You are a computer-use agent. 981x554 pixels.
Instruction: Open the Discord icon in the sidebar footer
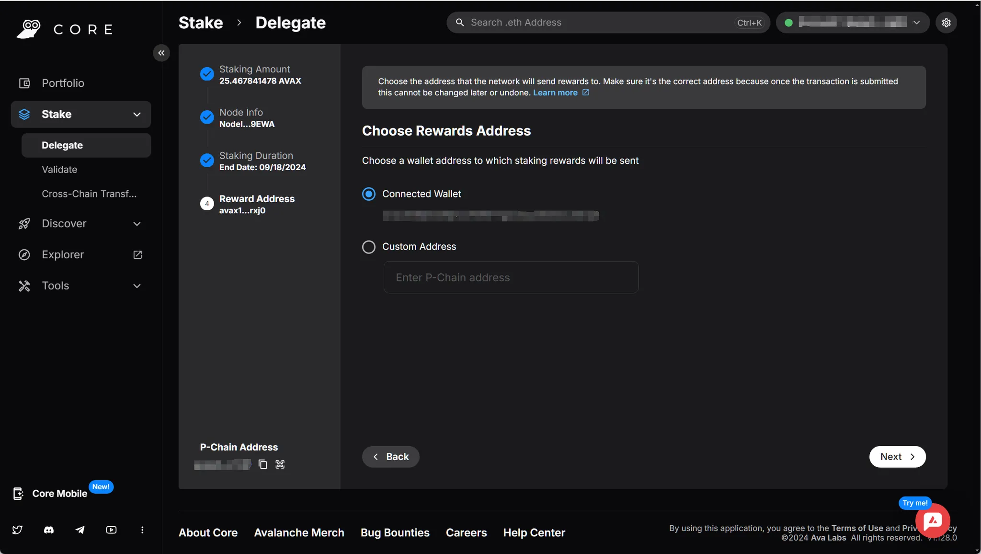(49, 530)
